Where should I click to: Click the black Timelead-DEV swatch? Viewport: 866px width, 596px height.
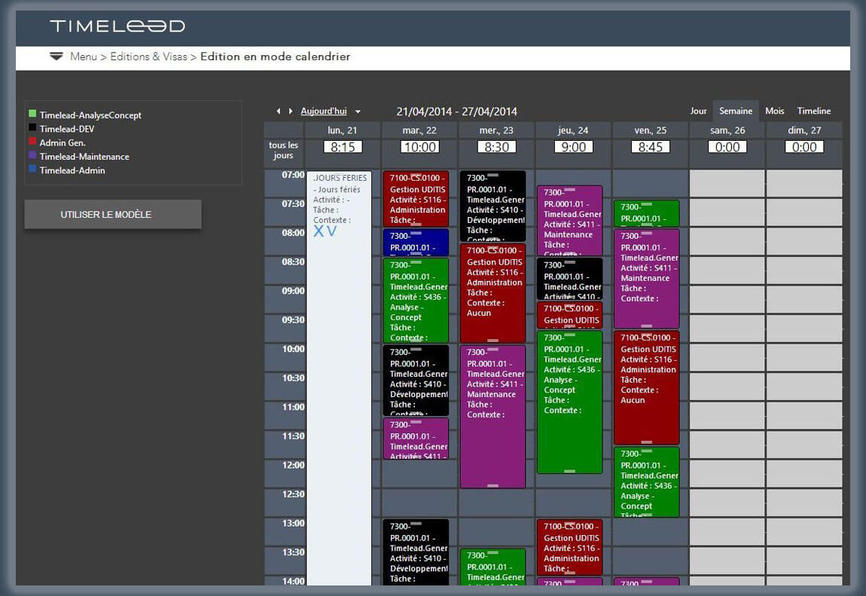tap(32, 127)
